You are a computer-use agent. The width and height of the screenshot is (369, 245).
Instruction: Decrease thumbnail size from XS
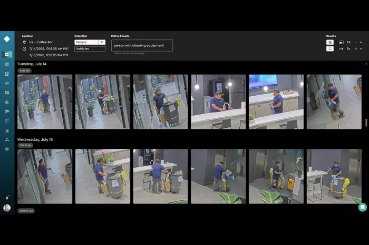click(x=356, y=43)
